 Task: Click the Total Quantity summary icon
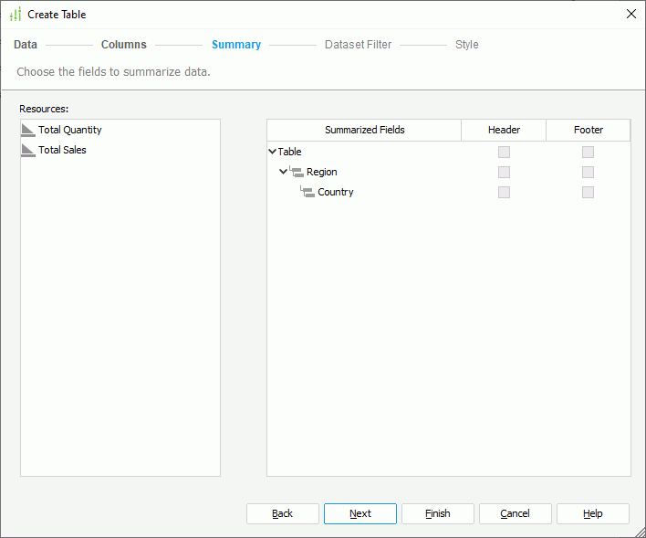[x=28, y=131]
